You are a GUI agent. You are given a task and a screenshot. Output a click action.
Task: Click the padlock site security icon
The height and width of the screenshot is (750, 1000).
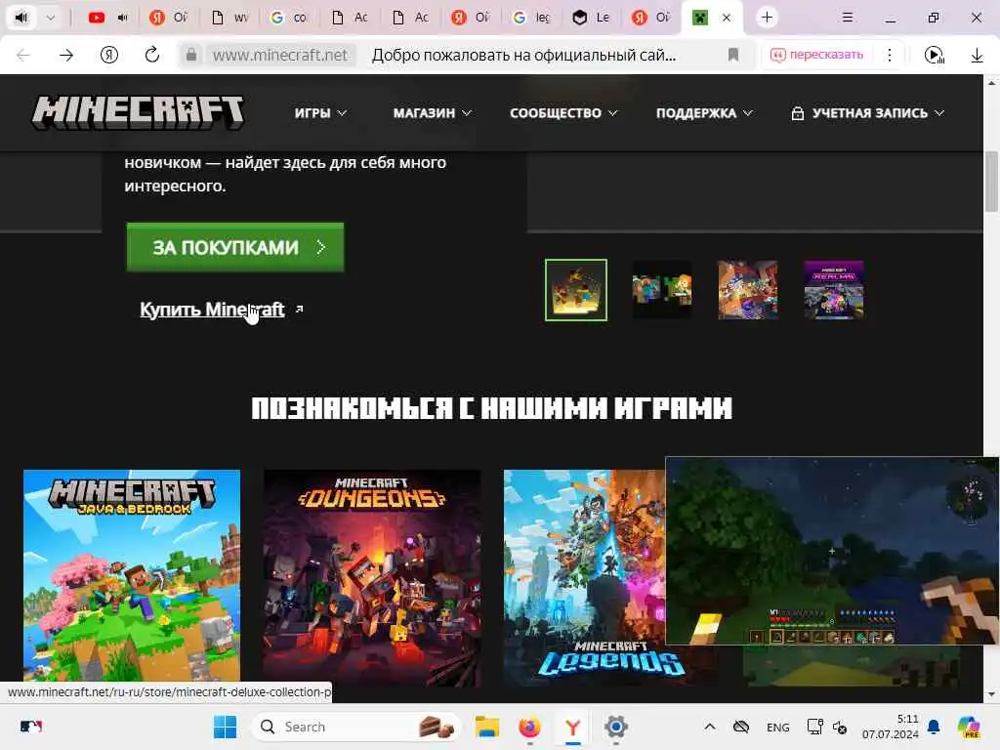coord(191,55)
